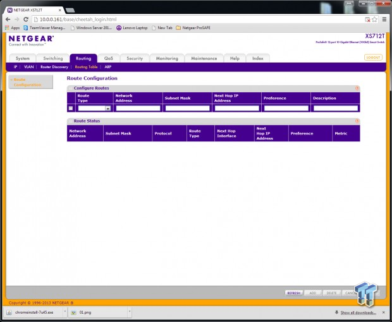Open the VLAN submenu
Screen dimensions: 392x322
tap(28, 67)
